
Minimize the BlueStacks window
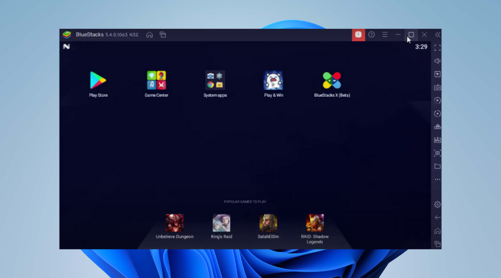398,34
